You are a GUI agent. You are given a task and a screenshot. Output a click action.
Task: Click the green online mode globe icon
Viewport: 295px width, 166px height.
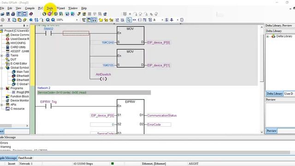[x=44, y=14]
